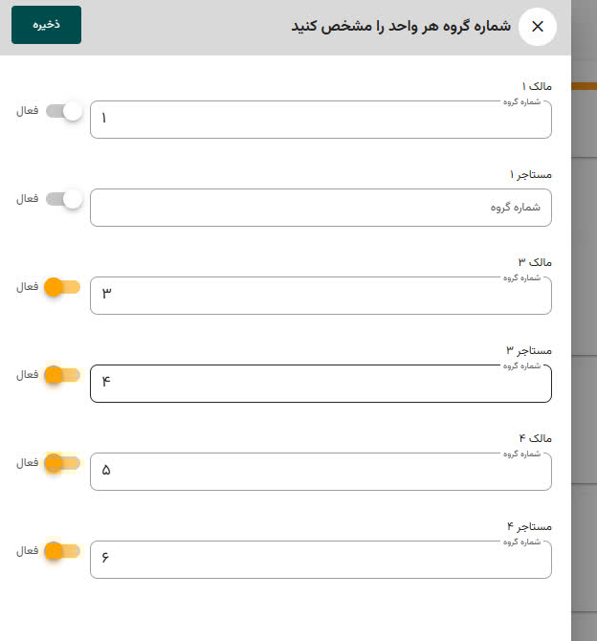This screenshot has height=641, width=597.
Task: Focus the مالک ۴ field containing ۵
Action: tap(321, 472)
